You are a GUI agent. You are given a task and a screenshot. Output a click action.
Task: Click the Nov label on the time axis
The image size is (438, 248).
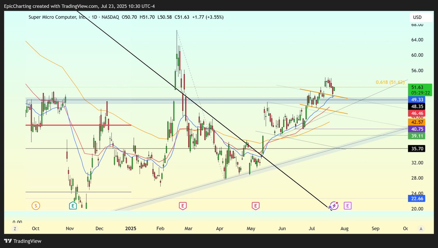(x=70, y=228)
